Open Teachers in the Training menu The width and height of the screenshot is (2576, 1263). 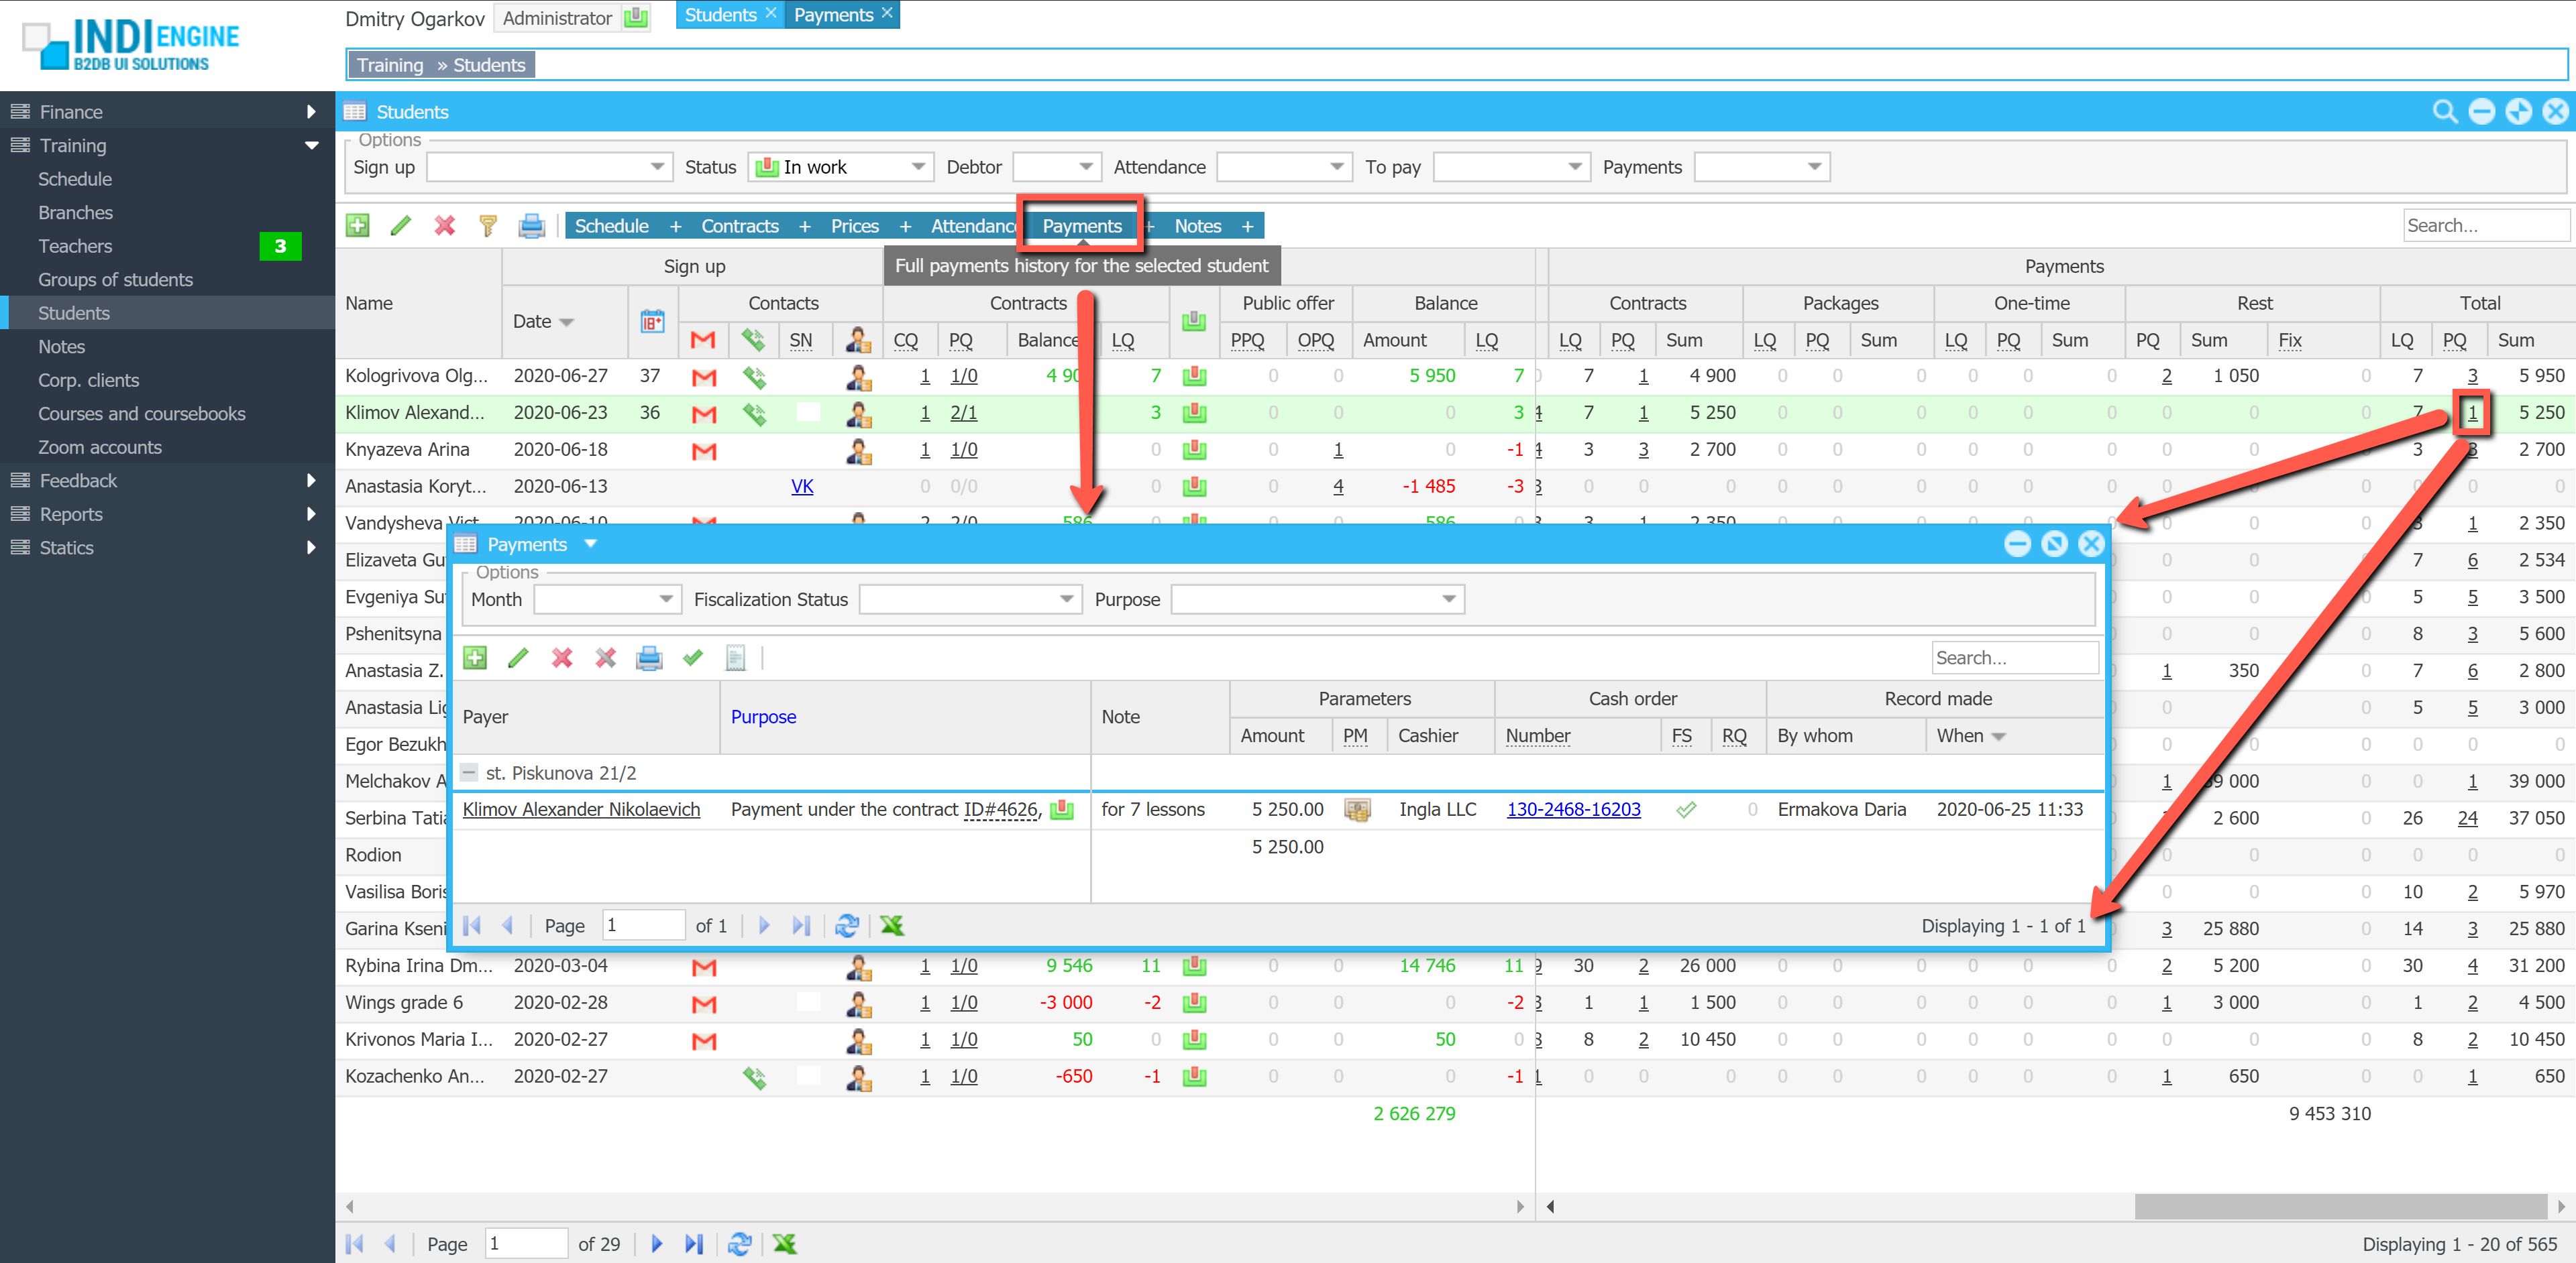75,246
